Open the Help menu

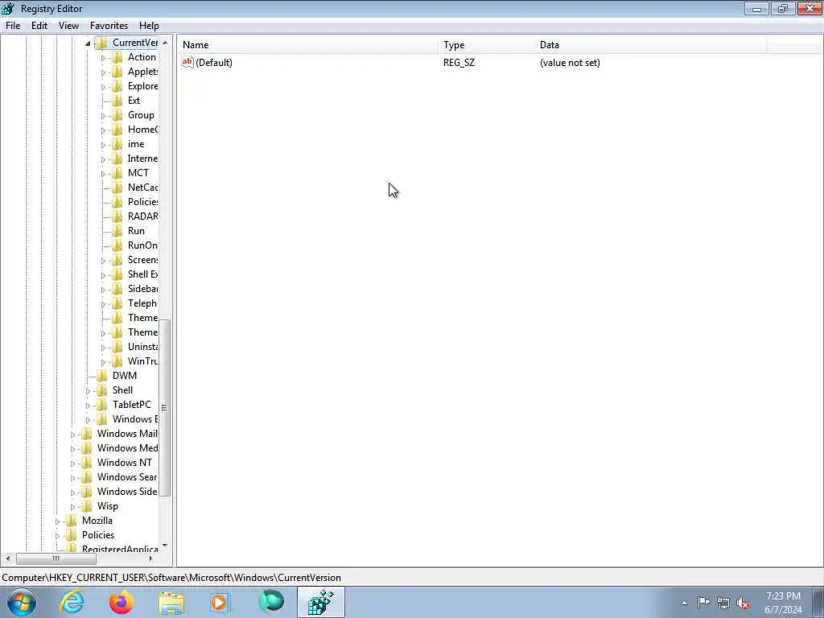coord(149,26)
